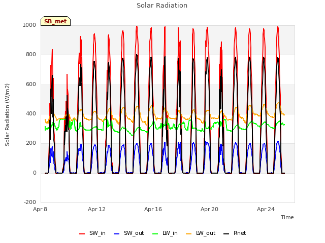Click the Apr 8 x-axis label
The height and width of the screenshot is (243, 325).
click(x=40, y=209)
